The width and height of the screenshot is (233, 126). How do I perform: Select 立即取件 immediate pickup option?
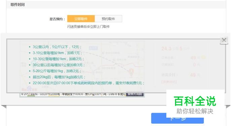(x=81, y=19)
